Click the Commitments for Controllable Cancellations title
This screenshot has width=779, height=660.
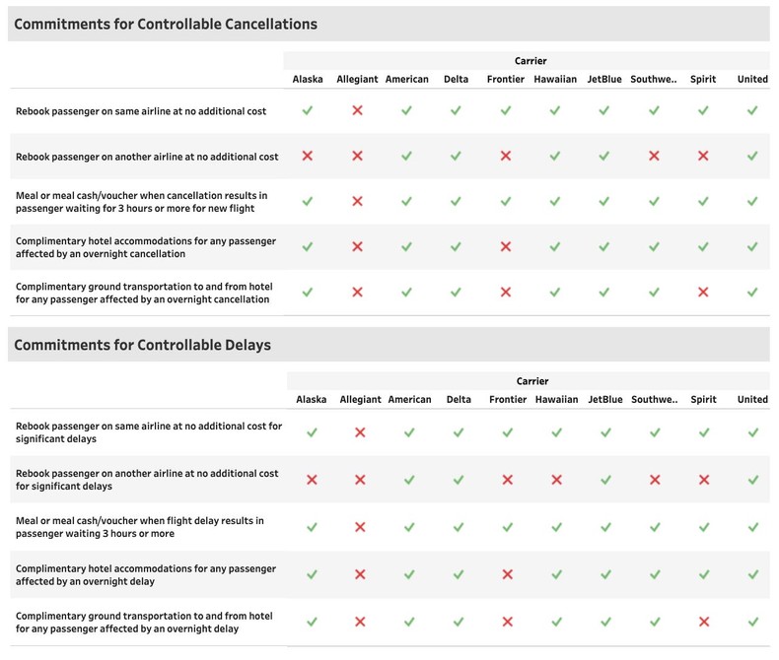[166, 24]
